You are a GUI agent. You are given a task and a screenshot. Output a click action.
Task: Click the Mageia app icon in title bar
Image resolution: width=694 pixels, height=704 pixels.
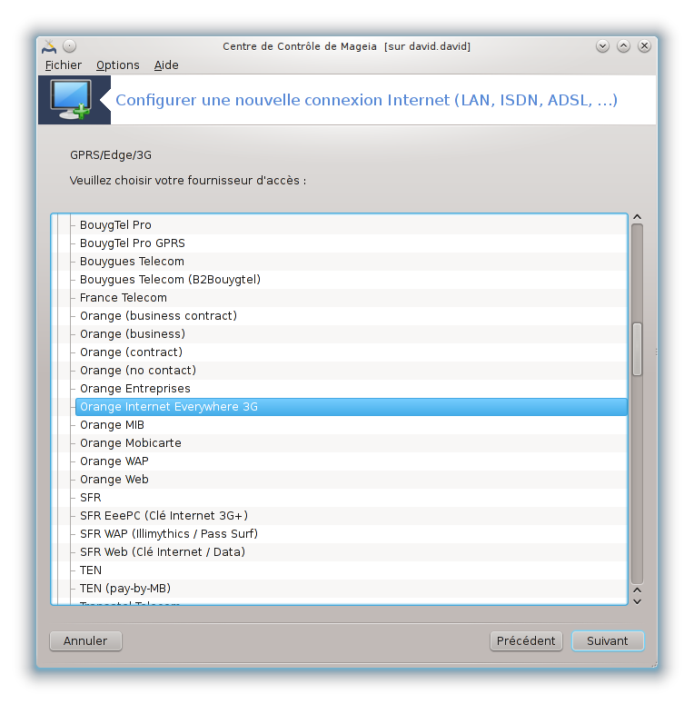[49, 46]
